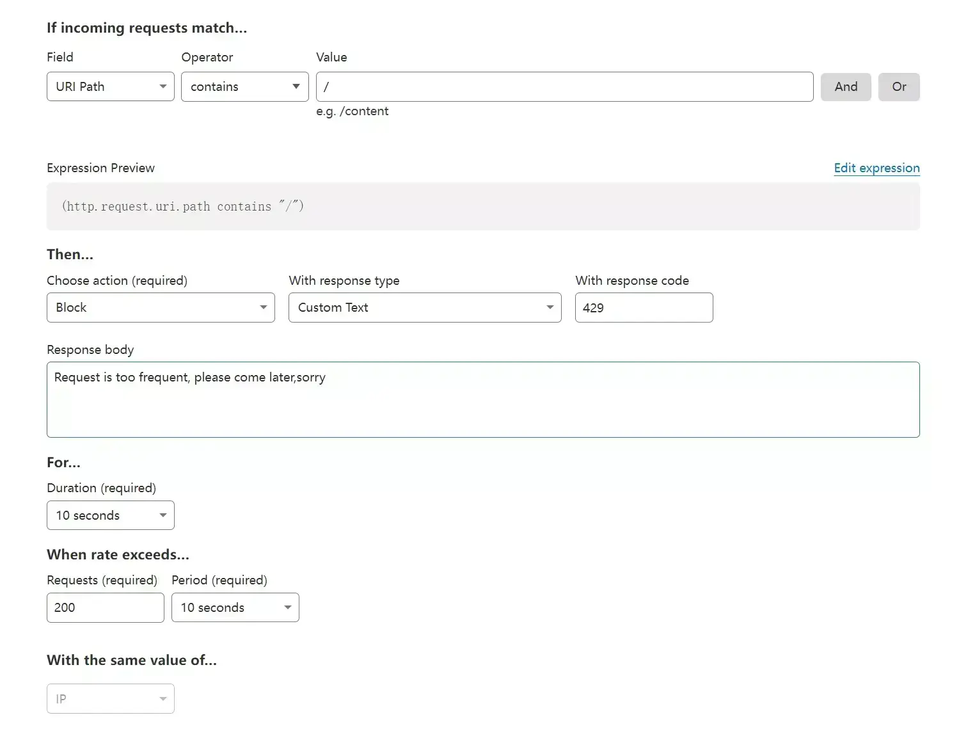The width and height of the screenshot is (968, 729).
Task: Open the Field dropdown showing URI Path
Action: pyautogui.click(x=110, y=86)
